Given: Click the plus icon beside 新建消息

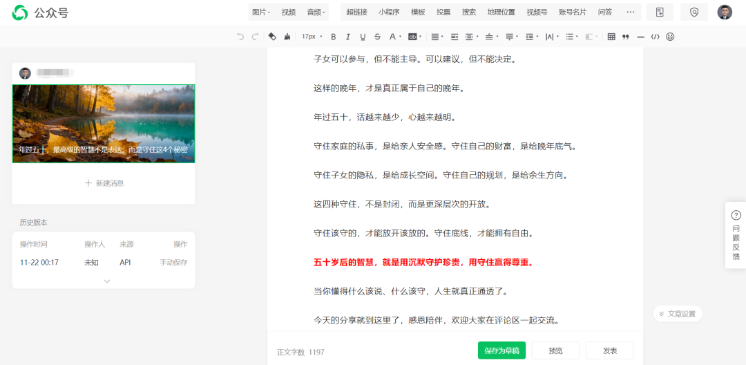Looking at the screenshot, I should point(88,183).
